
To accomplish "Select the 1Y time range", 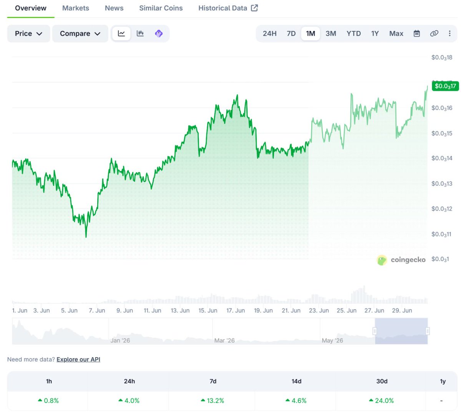I will (x=375, y=33).
